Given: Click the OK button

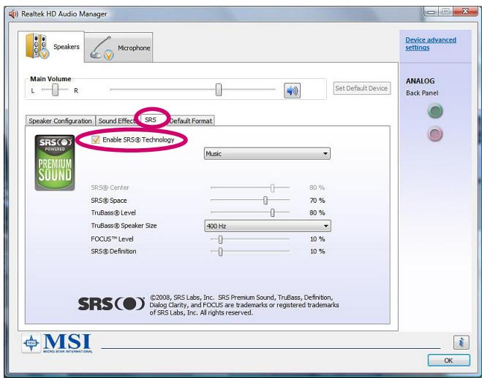Looking at the screenshot, I should click(448, 360).
